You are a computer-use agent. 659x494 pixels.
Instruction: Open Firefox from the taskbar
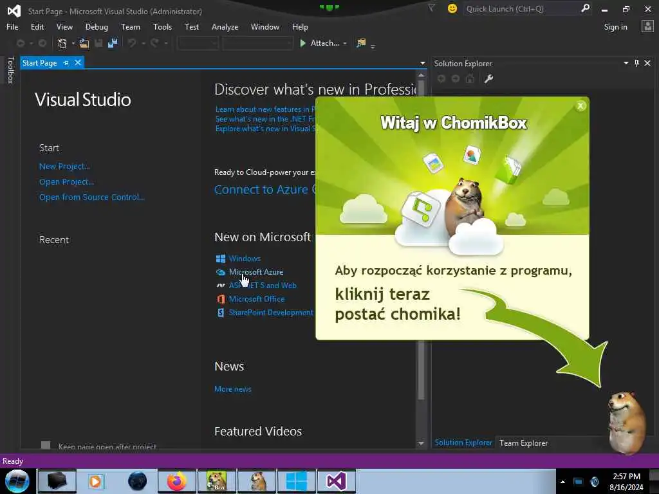coord(176,481)
